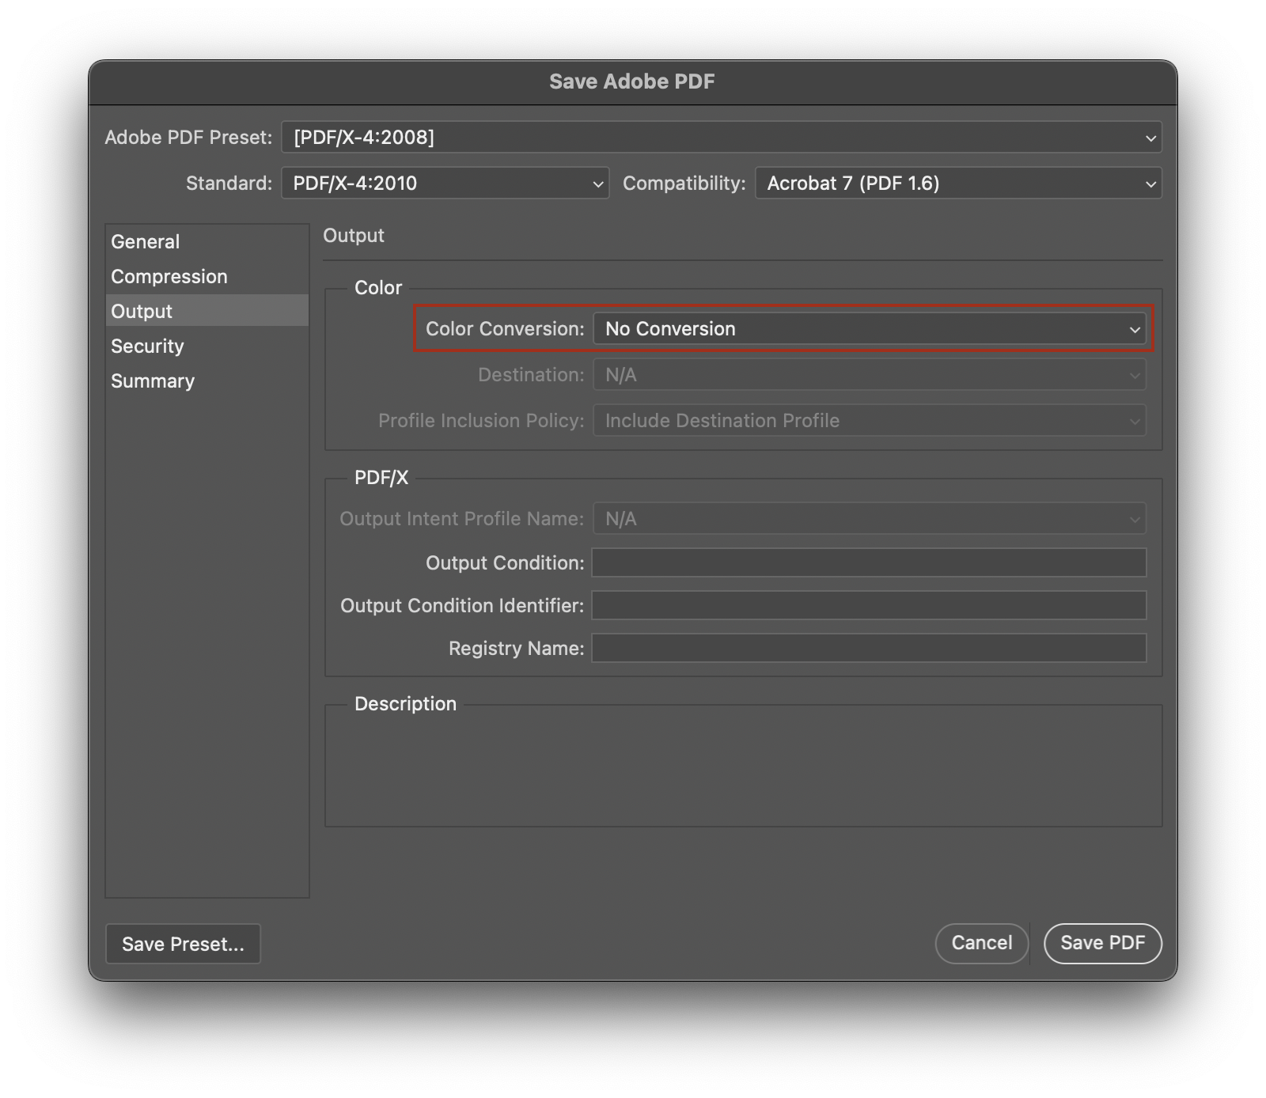Viewport: 1266px width, 1098px height.
Task: Click the Profile Inclusion Policy dropdown
Action: click(x=869, y=421)
